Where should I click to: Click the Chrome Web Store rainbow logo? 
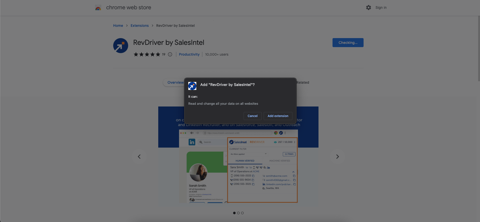pos(98,8)
